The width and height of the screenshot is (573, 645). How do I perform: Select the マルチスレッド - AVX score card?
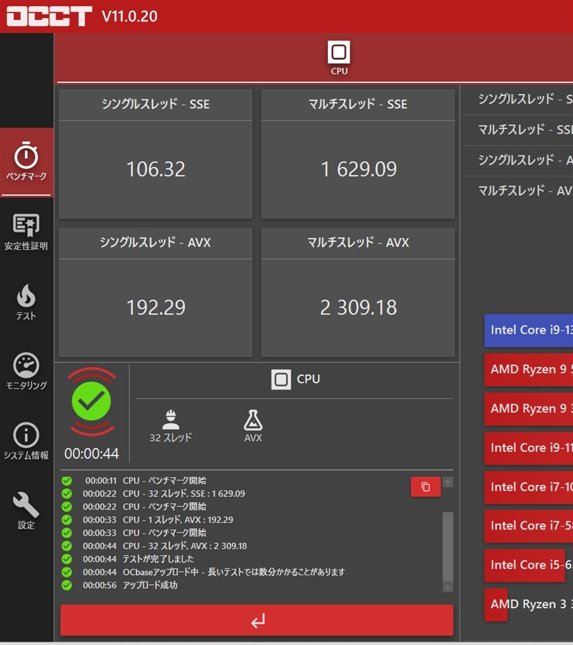358,292
